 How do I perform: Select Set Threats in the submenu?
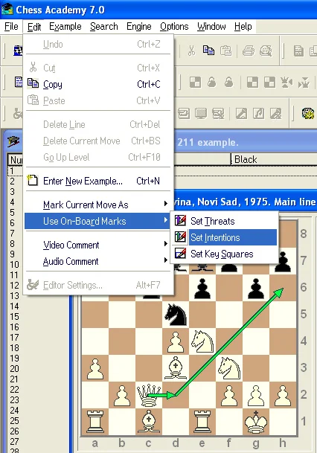pyautogui.click(x=225, y=221)
